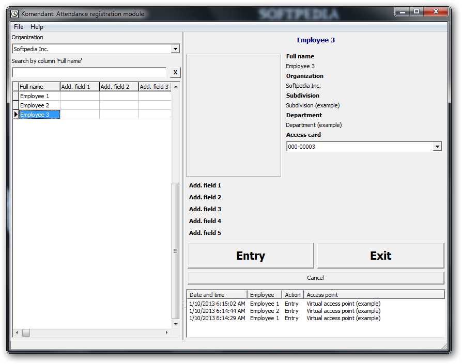Select Employee 1 in the list
Viewport: 462px width, 364px height.
click(x=39, y=96)
